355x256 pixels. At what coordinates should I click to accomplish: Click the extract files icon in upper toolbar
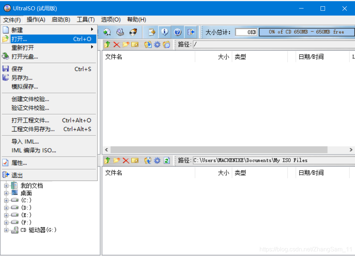[x=148, y=44]
